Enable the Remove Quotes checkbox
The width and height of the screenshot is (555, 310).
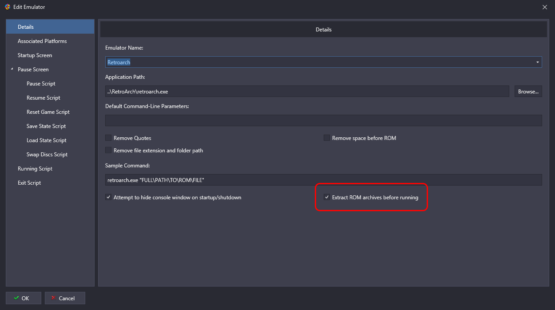pyautogui.click(x=108, y=138)
